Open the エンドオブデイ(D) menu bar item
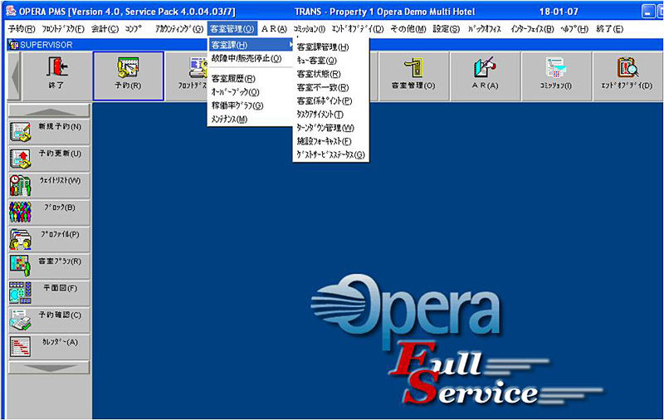The width and height of the screenshot is (664, 420). (x=358, y=29)
